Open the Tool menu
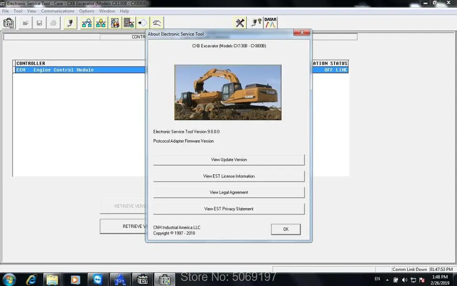The height and width of the screenshot is (286, 457). point(18,11)
